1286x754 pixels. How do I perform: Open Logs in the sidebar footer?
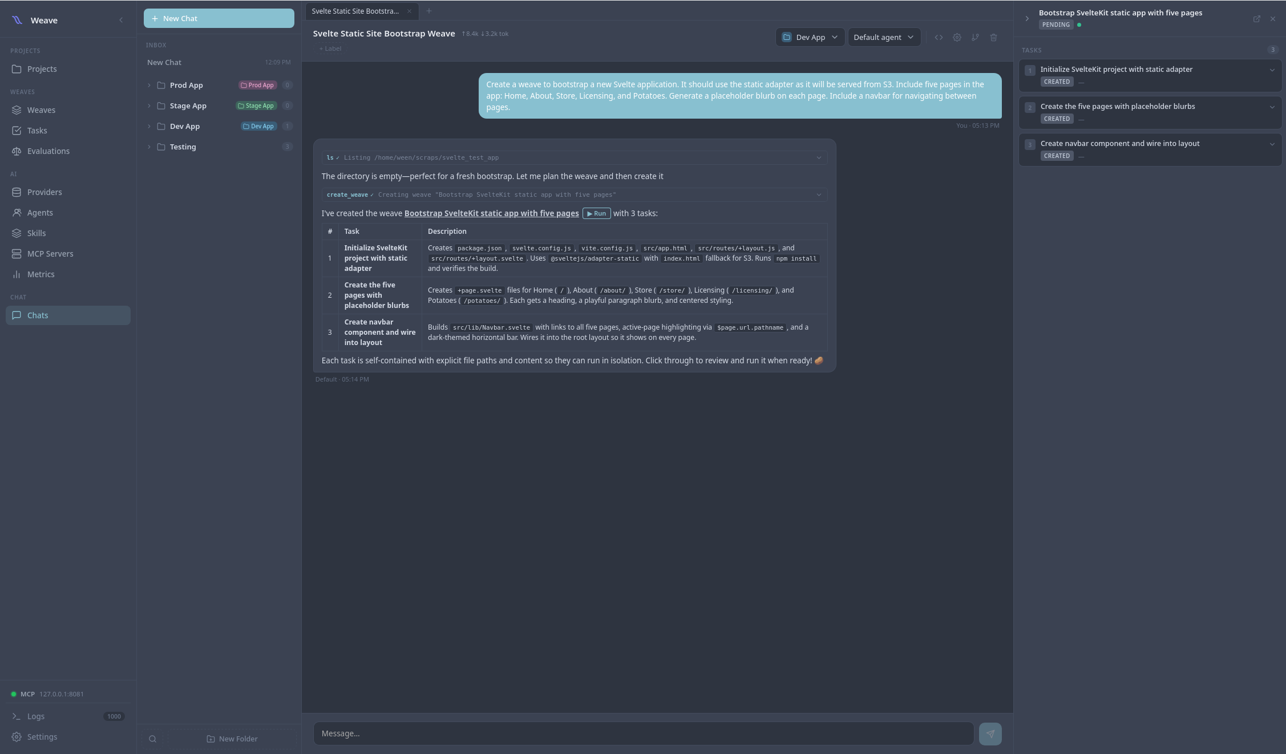point(68,716)
